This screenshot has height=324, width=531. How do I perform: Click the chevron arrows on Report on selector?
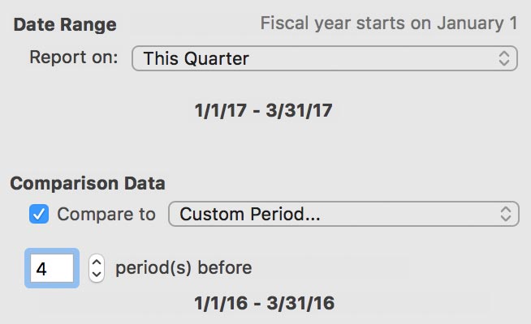click(504, 58)
